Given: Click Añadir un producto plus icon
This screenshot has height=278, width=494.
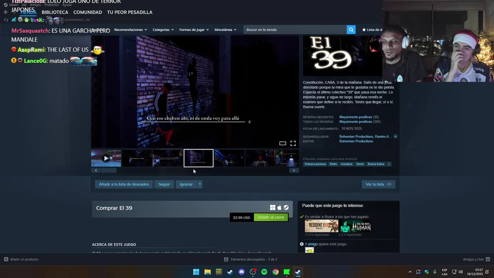Looking at the screenshot, I should coord(6,259).
